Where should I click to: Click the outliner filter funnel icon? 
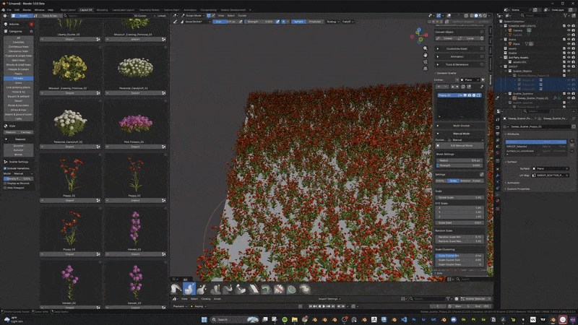click(565, 15)
